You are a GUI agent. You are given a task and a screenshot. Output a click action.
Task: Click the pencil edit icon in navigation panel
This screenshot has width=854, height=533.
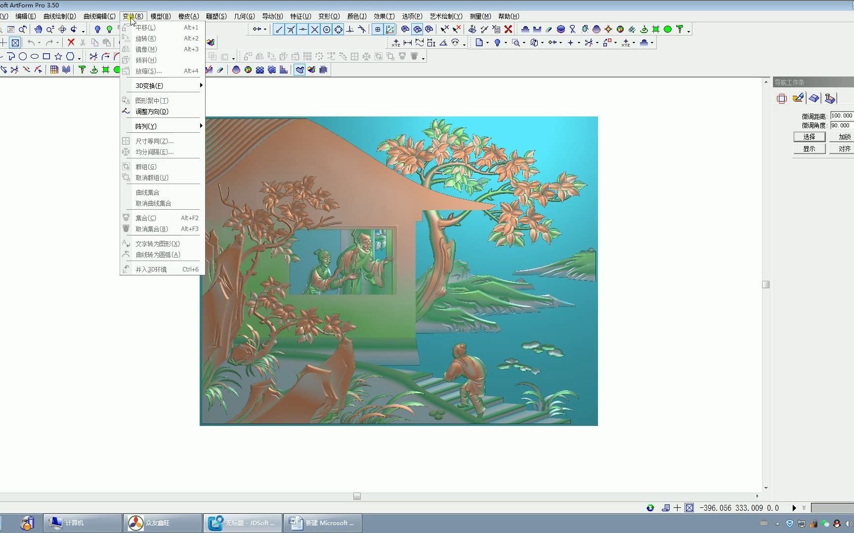pyautogui.click(x=798, y=98)
